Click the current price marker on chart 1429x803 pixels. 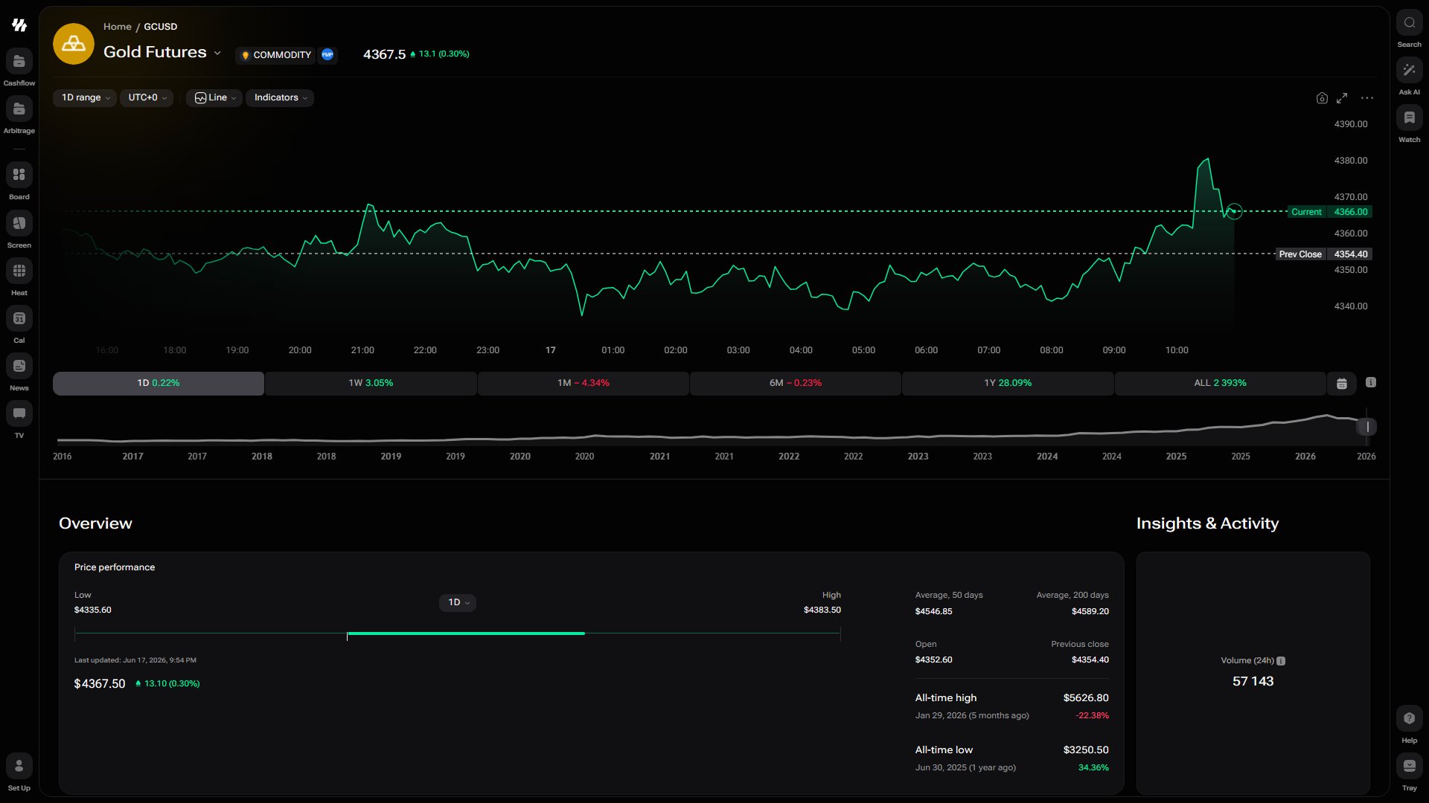1234,212
